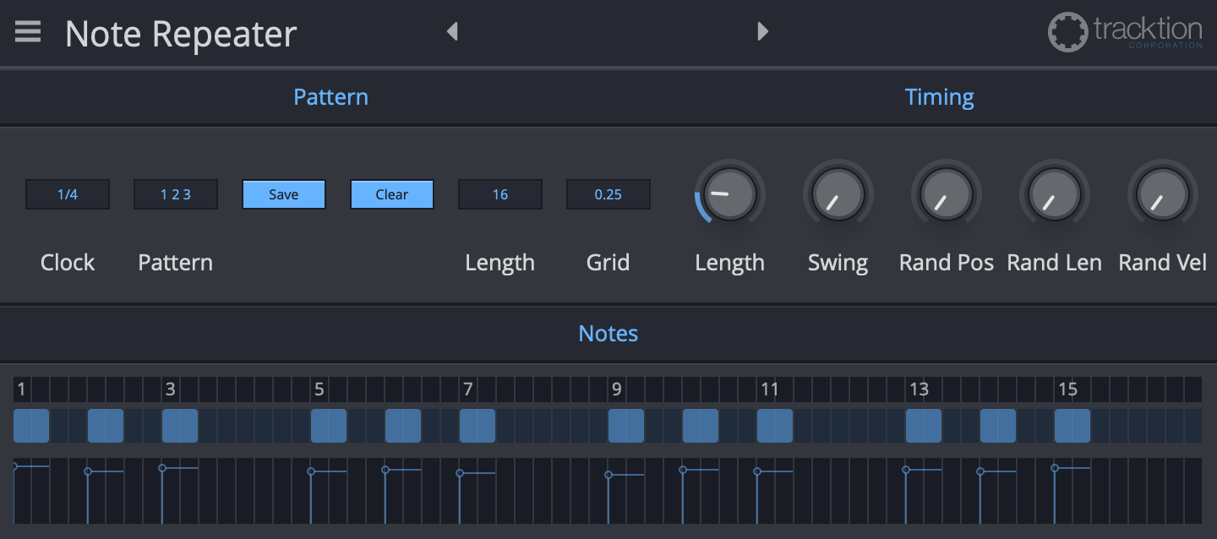Open the Pattern selector showing 1 2 3
The width and height of the screenshot is (1217, 539).
pyautogui.click(x=176, y=194)
